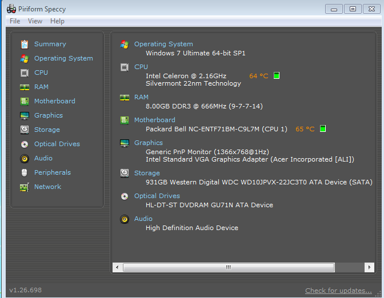Open the View menu
Screen dimensions: 384x298
pyautogui.click(x=35, y=21)
